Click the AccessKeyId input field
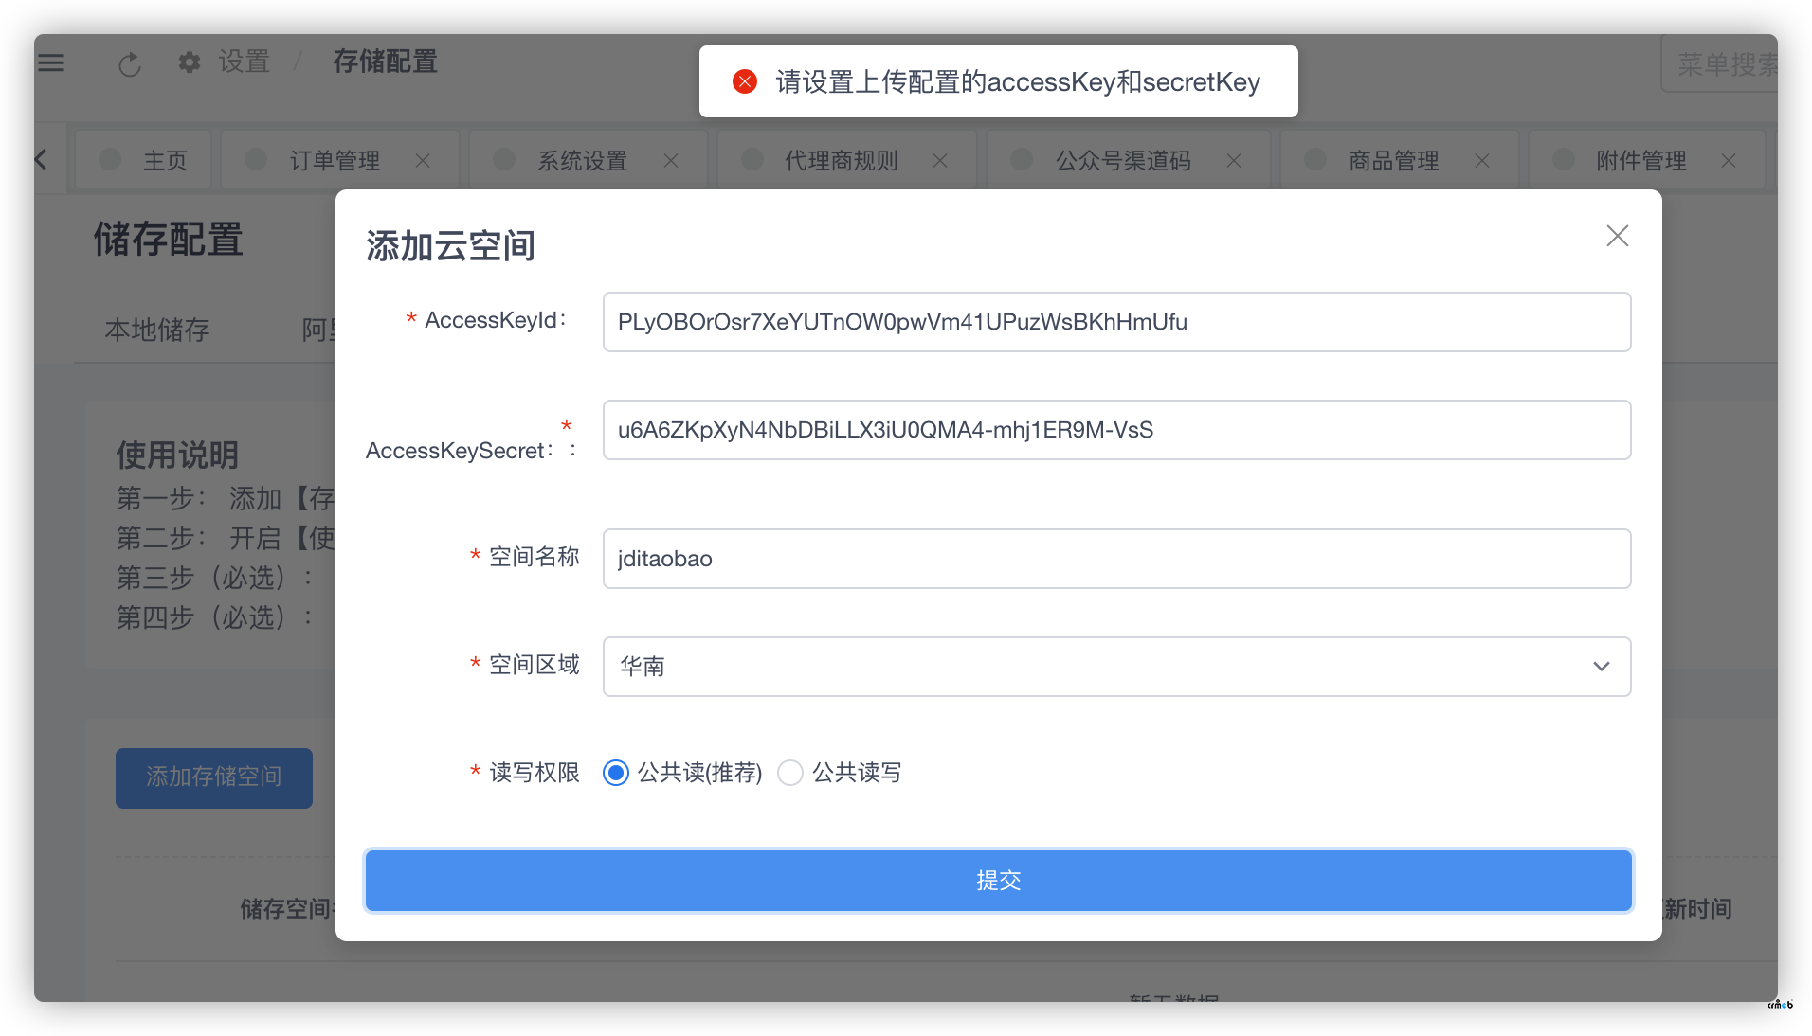Image resolution: width=1812 pixels, height=1036 pixels. (1115, 322)
